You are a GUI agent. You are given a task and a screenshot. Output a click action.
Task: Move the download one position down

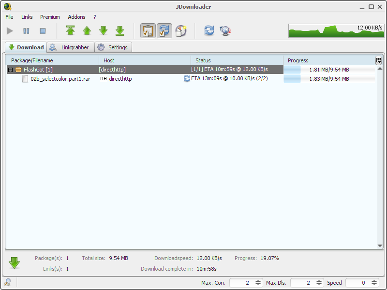pos(103,30)
